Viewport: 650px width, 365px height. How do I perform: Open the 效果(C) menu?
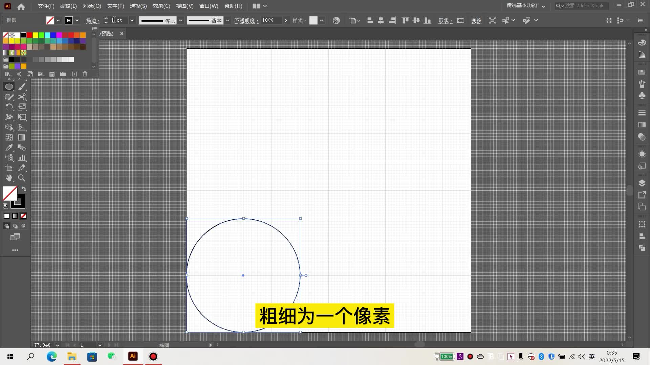161,6
